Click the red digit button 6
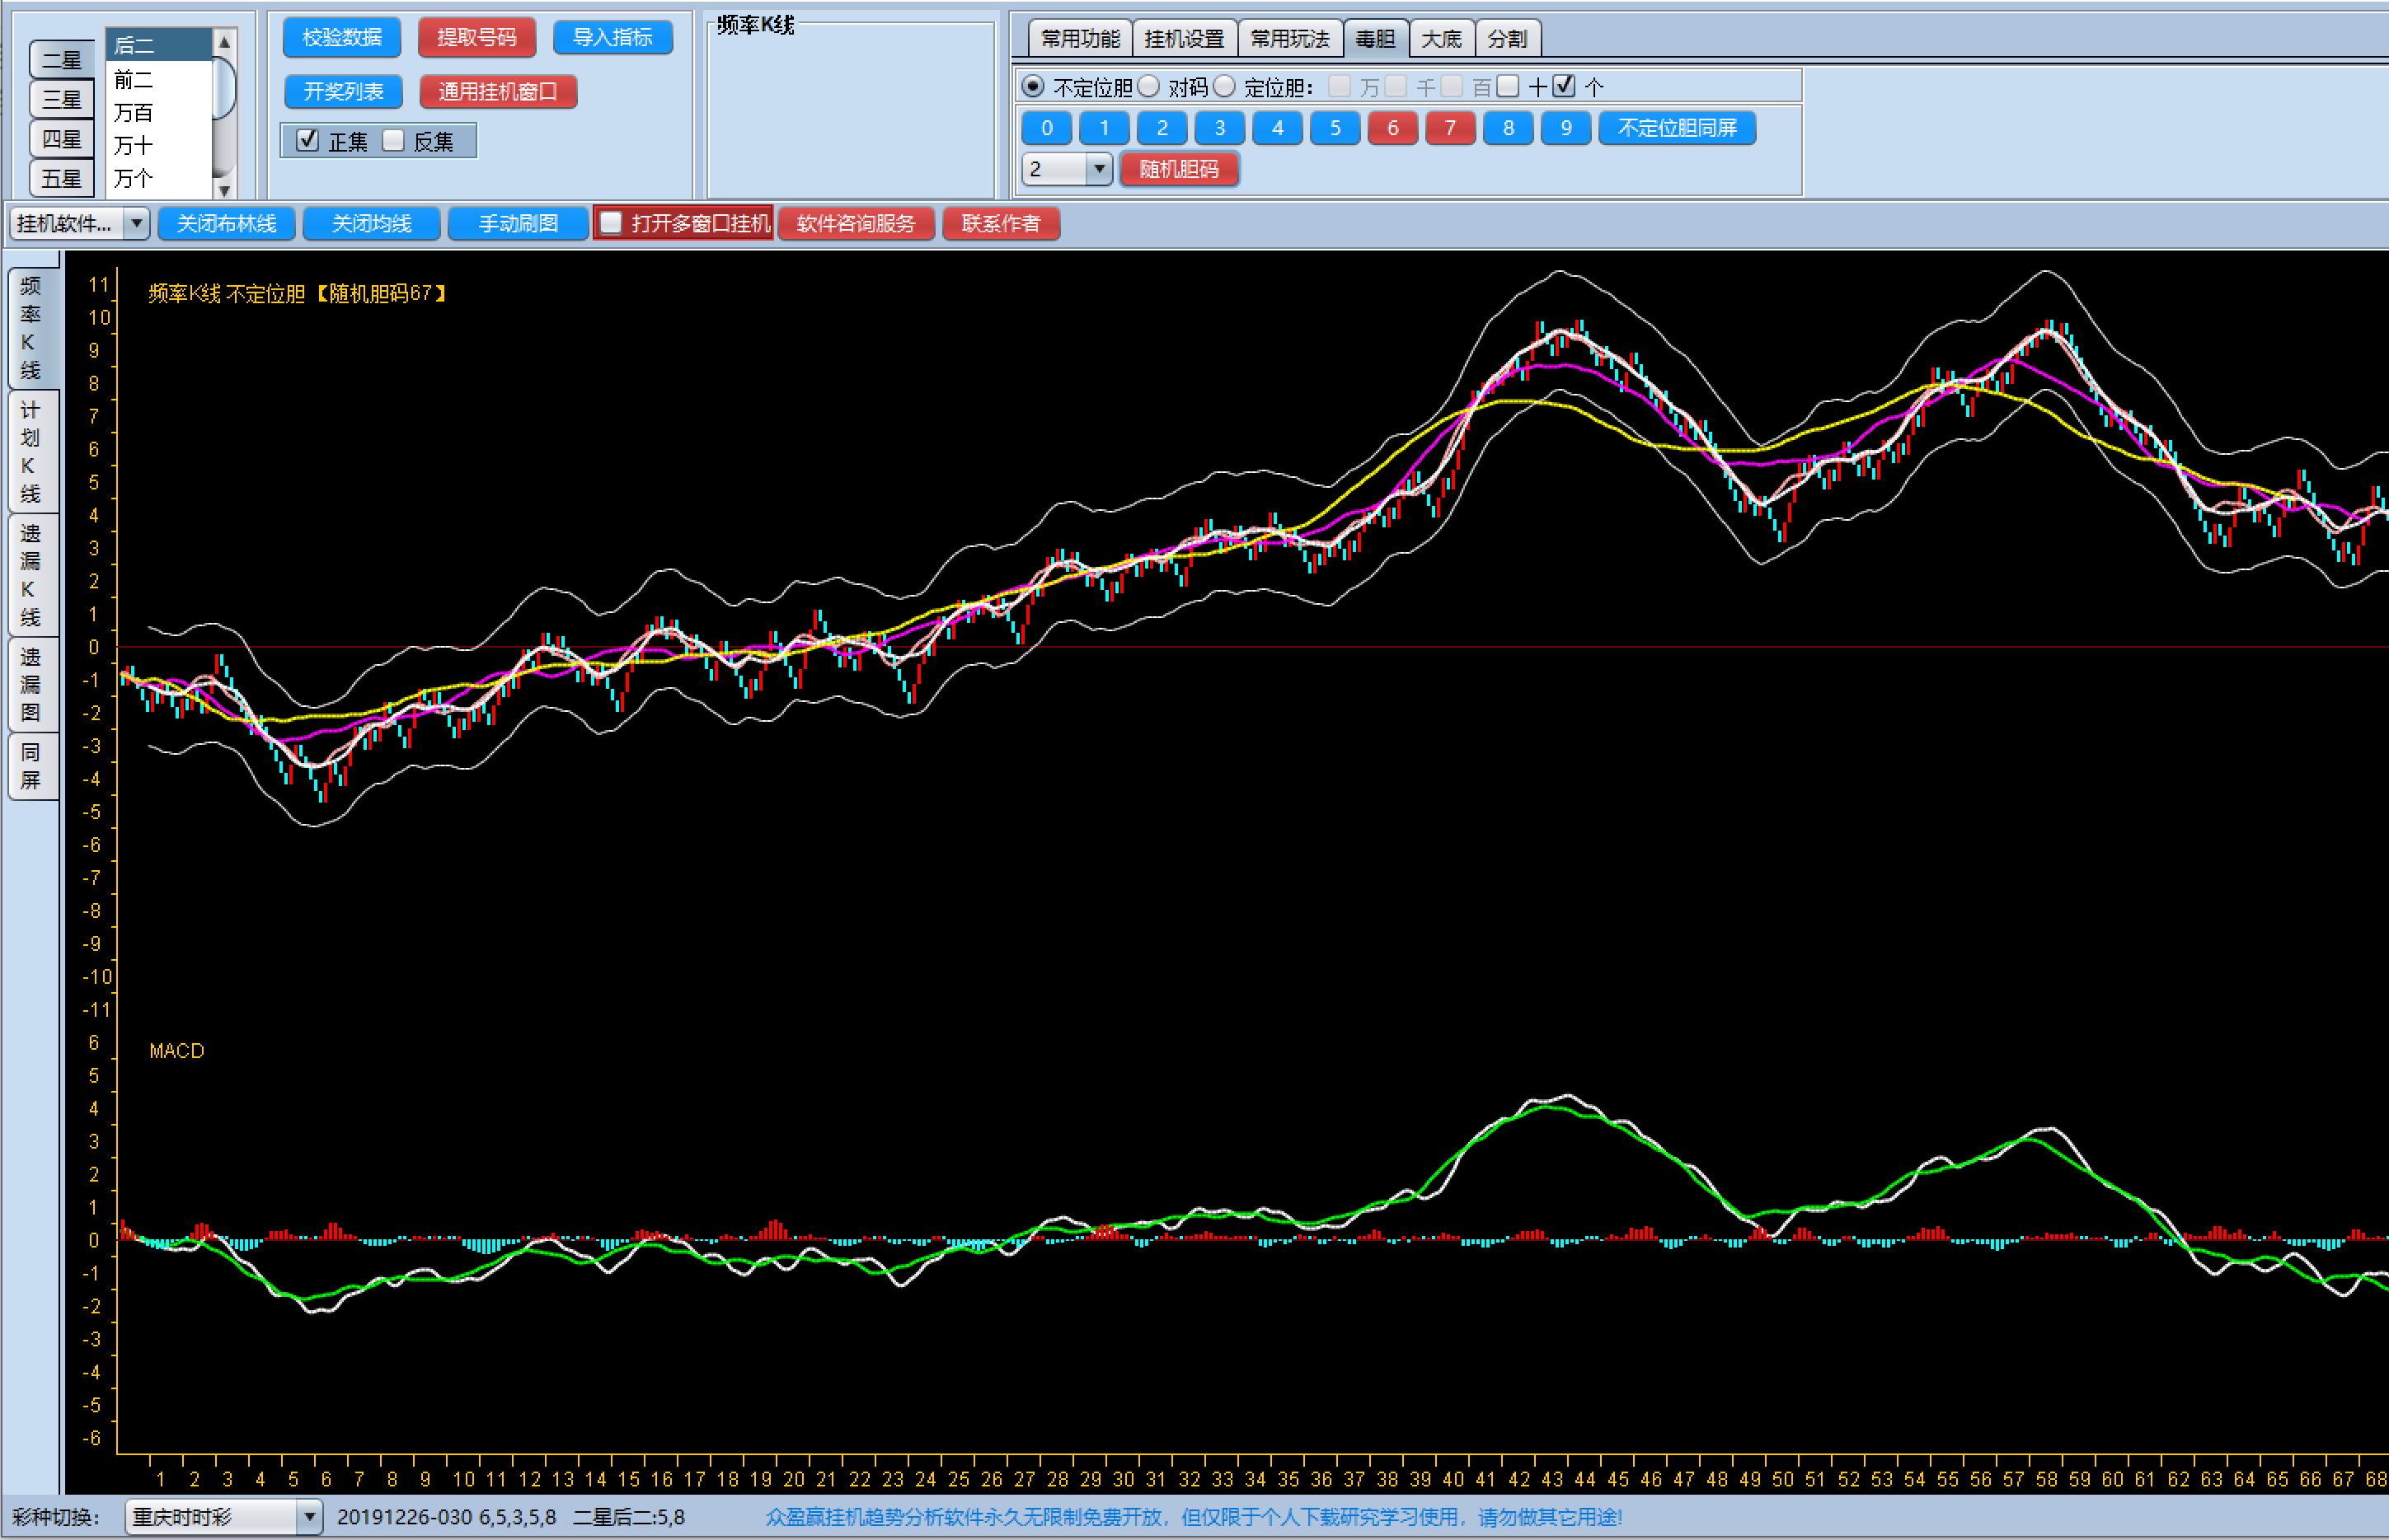 [1392, 128]
